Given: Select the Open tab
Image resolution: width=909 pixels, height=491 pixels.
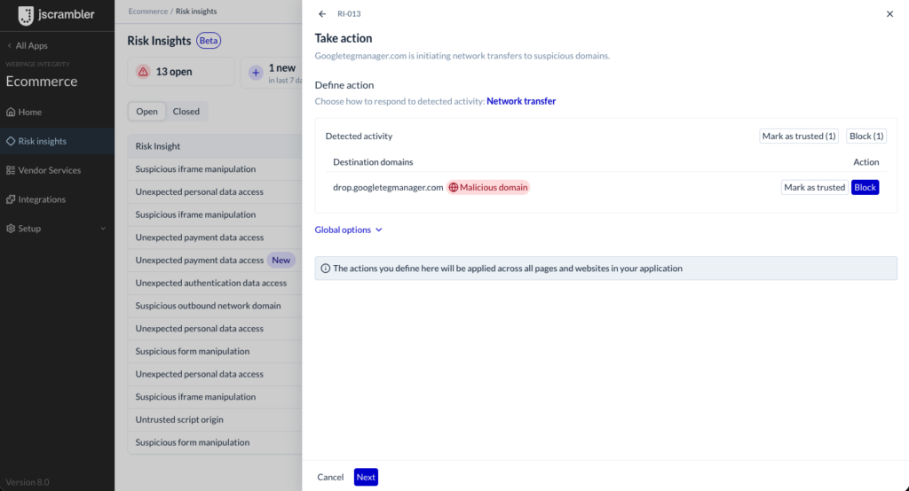Looking at the screenshot, I should click(x=146, y=111).
